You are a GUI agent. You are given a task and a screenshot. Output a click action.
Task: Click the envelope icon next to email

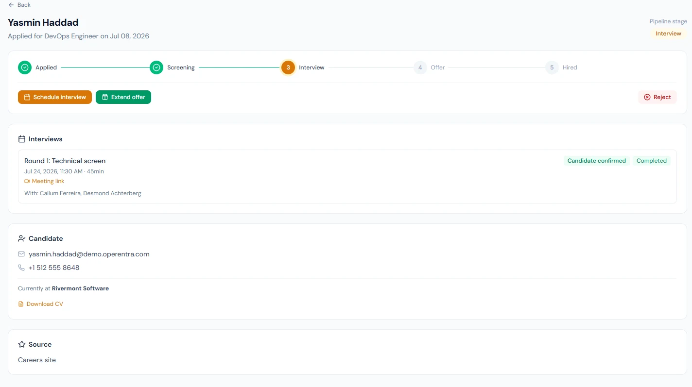21,254
